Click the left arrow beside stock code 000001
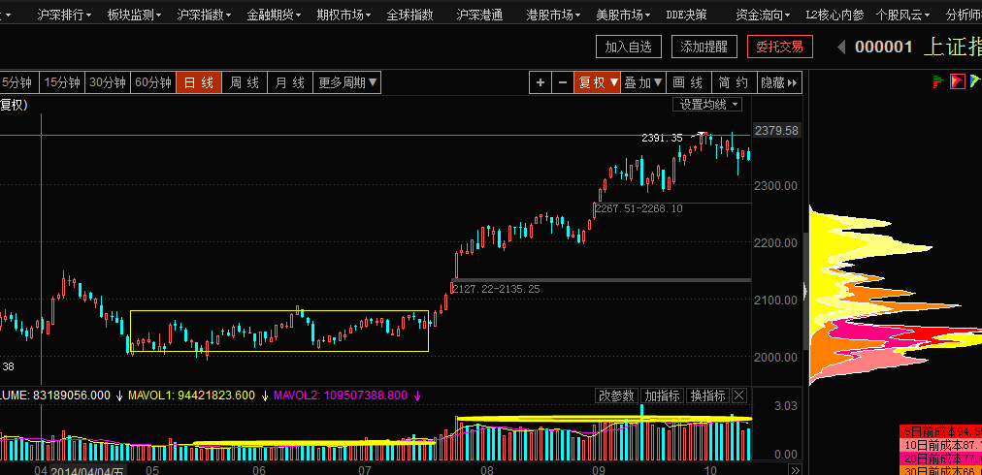982x475 pixels. tap(840, 47)
